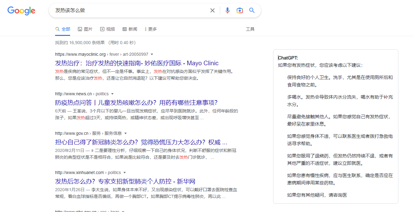Screen dimensions: 414x212
Task: Click the 如果您患有慢性疾病 advice paragraph
Action: (340, 179)
